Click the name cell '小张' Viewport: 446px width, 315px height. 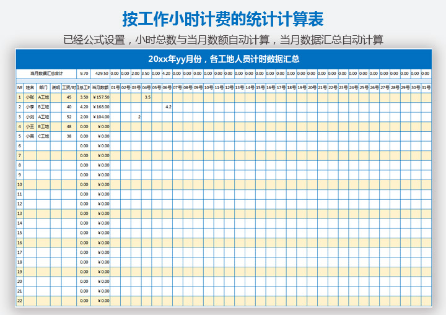point(30,97)
